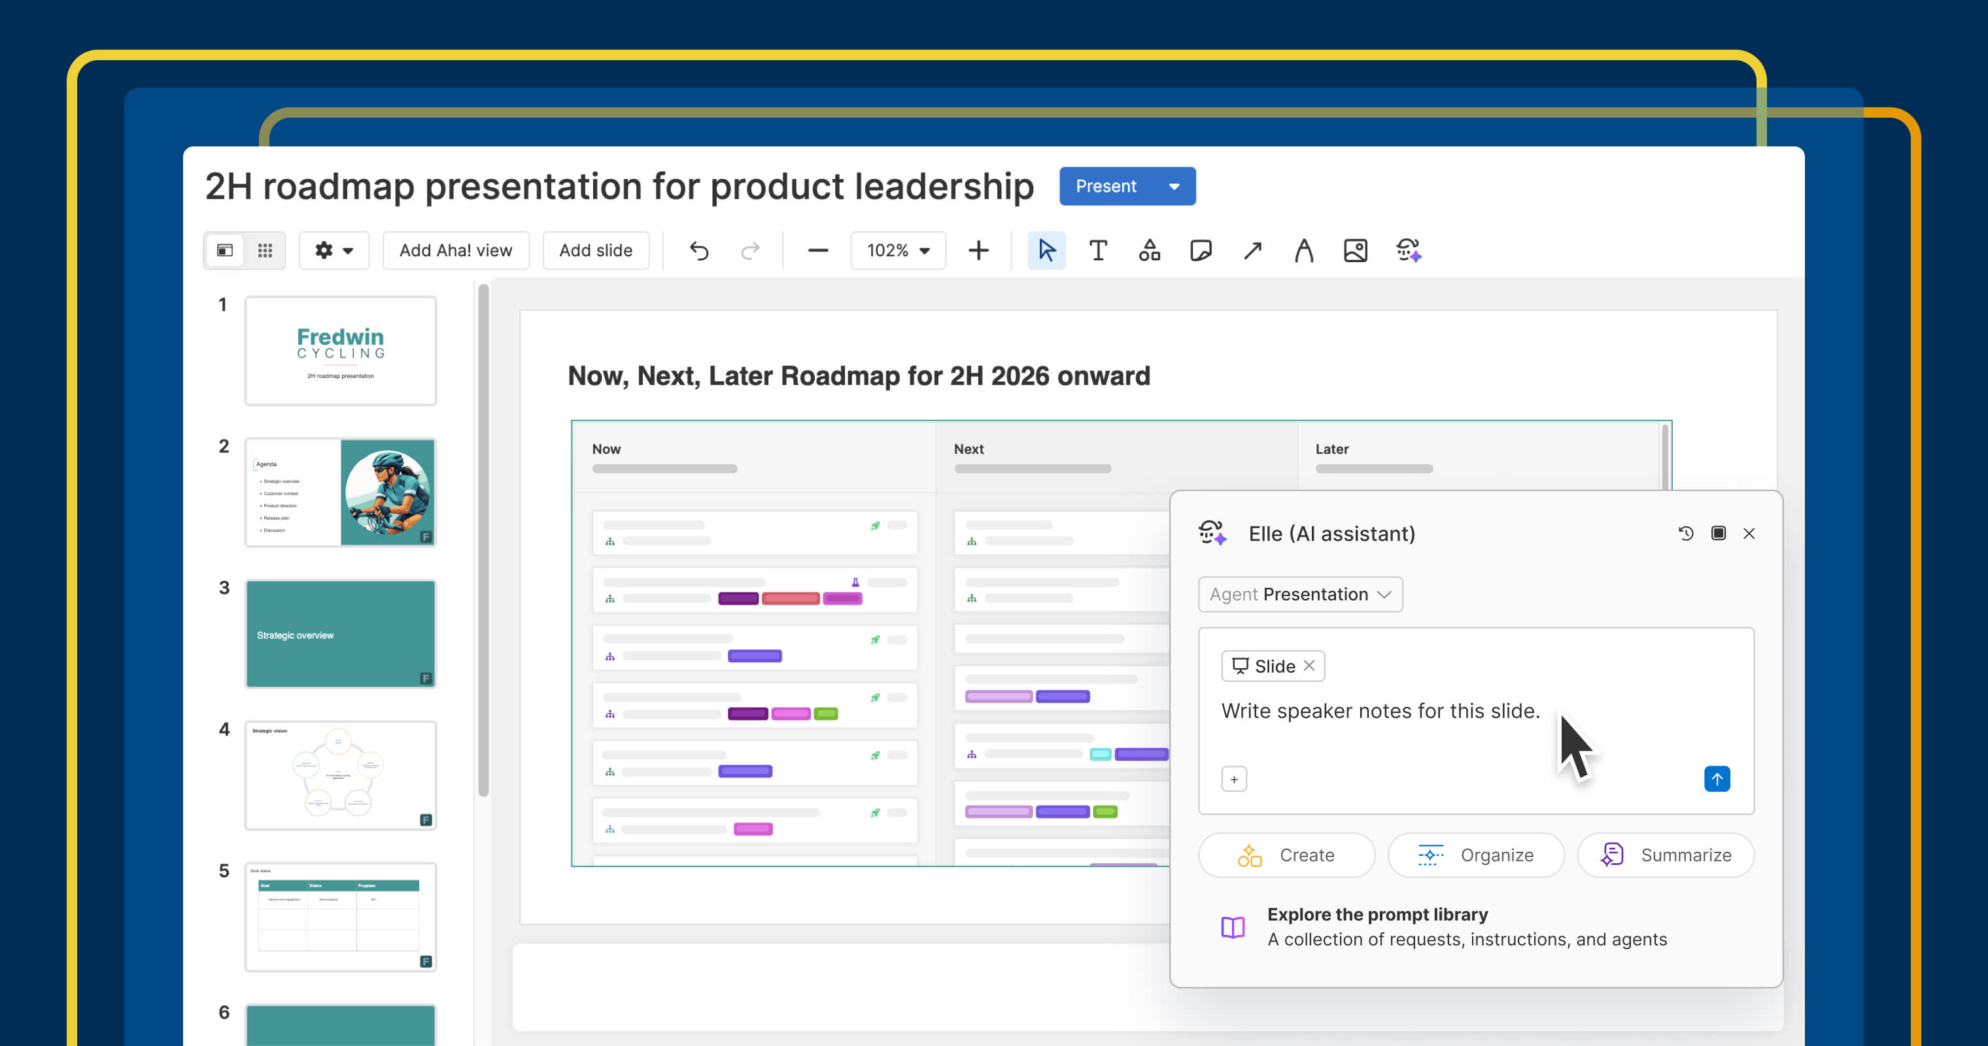Screen dimensions: 1988x1046
Task: Select the sticky note tool
Action: pyautogui.click(x=1201, y=250)
